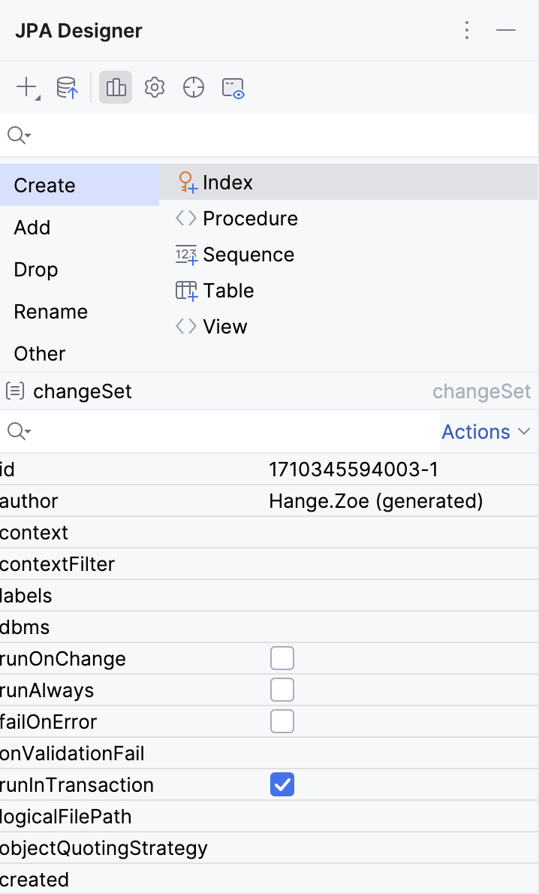This screenshot has width=539, height=894.
Task: Toggle the preview eye toolbar icon
Action: pyautogui.click(x=233, y=87)
